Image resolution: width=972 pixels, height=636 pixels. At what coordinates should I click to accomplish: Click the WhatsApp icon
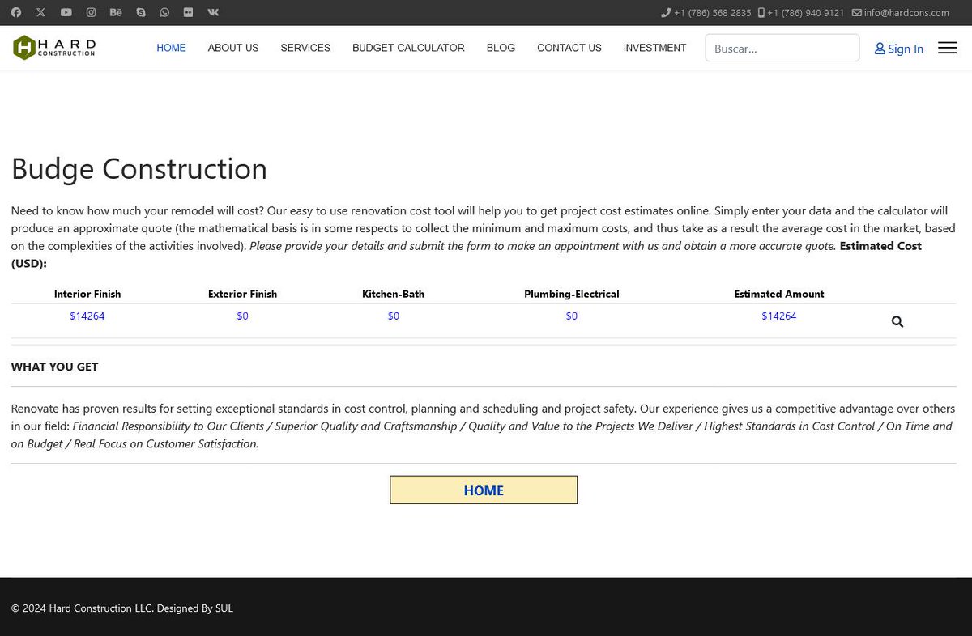tap(165, 12)
